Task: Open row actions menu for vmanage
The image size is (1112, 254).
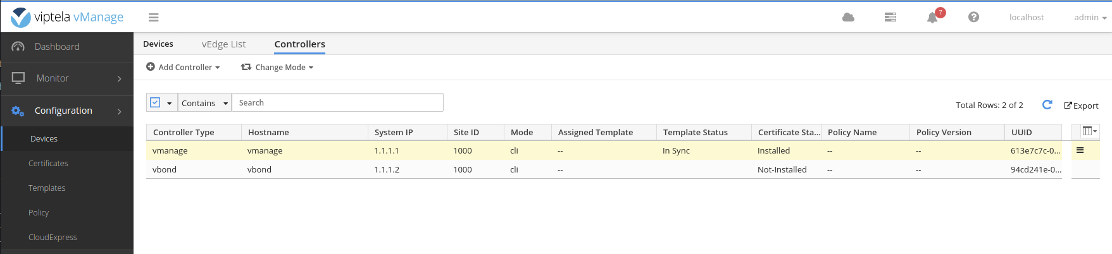Action: (1080, 150)
